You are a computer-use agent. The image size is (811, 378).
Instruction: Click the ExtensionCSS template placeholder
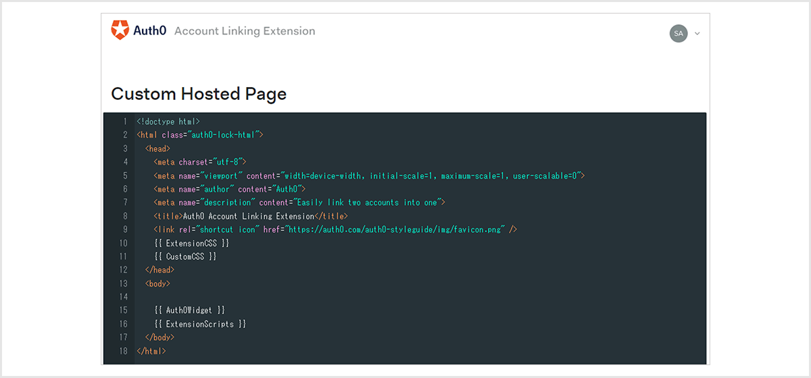point(191,243)
